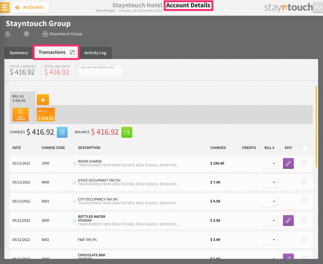Screen dimensions: 323x264
Task: Click the green wallet payment icon
Action: pyautogui.click(x=127, y=132)
